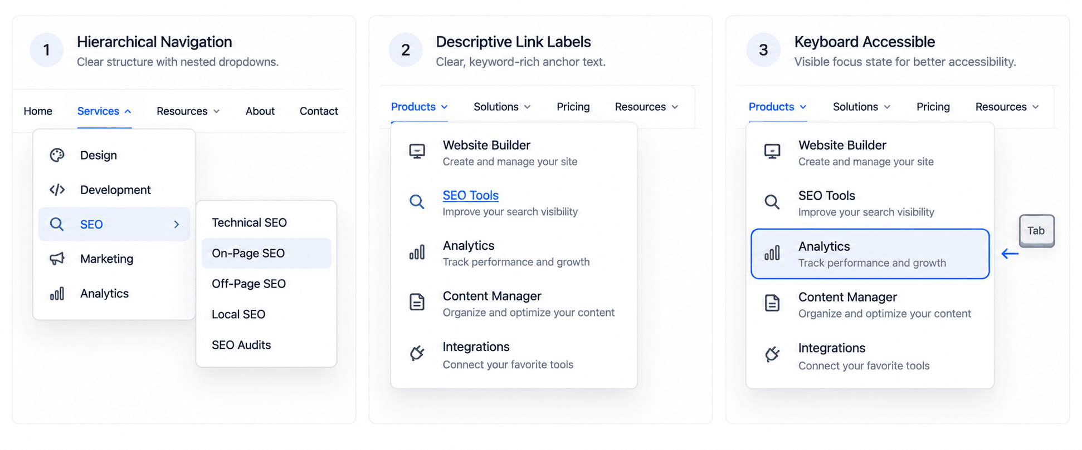
Task: Open the Contact nav item
Action: [319, 111]
